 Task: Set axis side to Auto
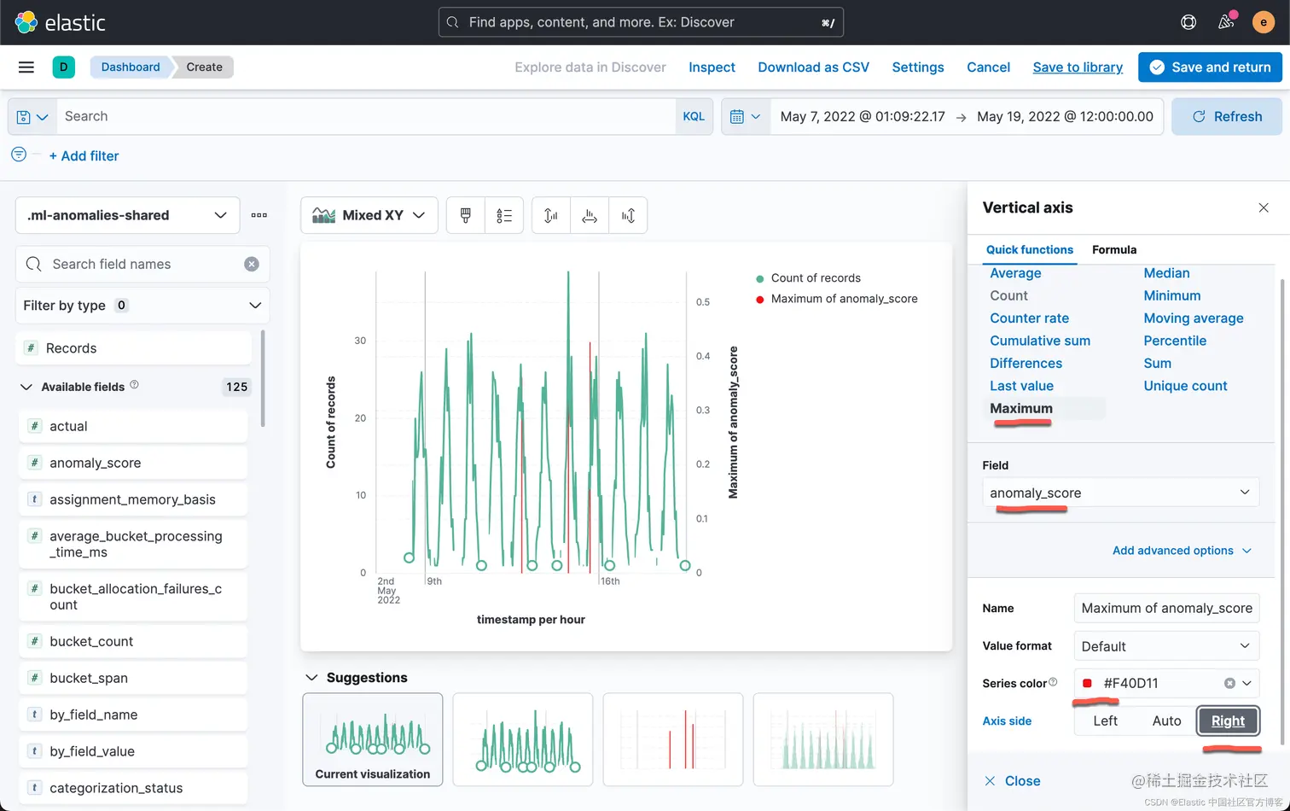(x=1166, y=721)
